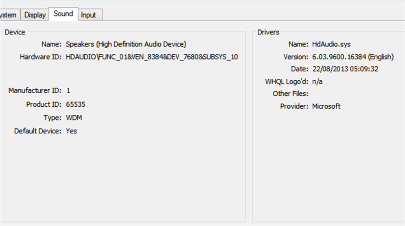405x226 pixels.
Task: Switch to the Input tab
Action: pos(88,15)
